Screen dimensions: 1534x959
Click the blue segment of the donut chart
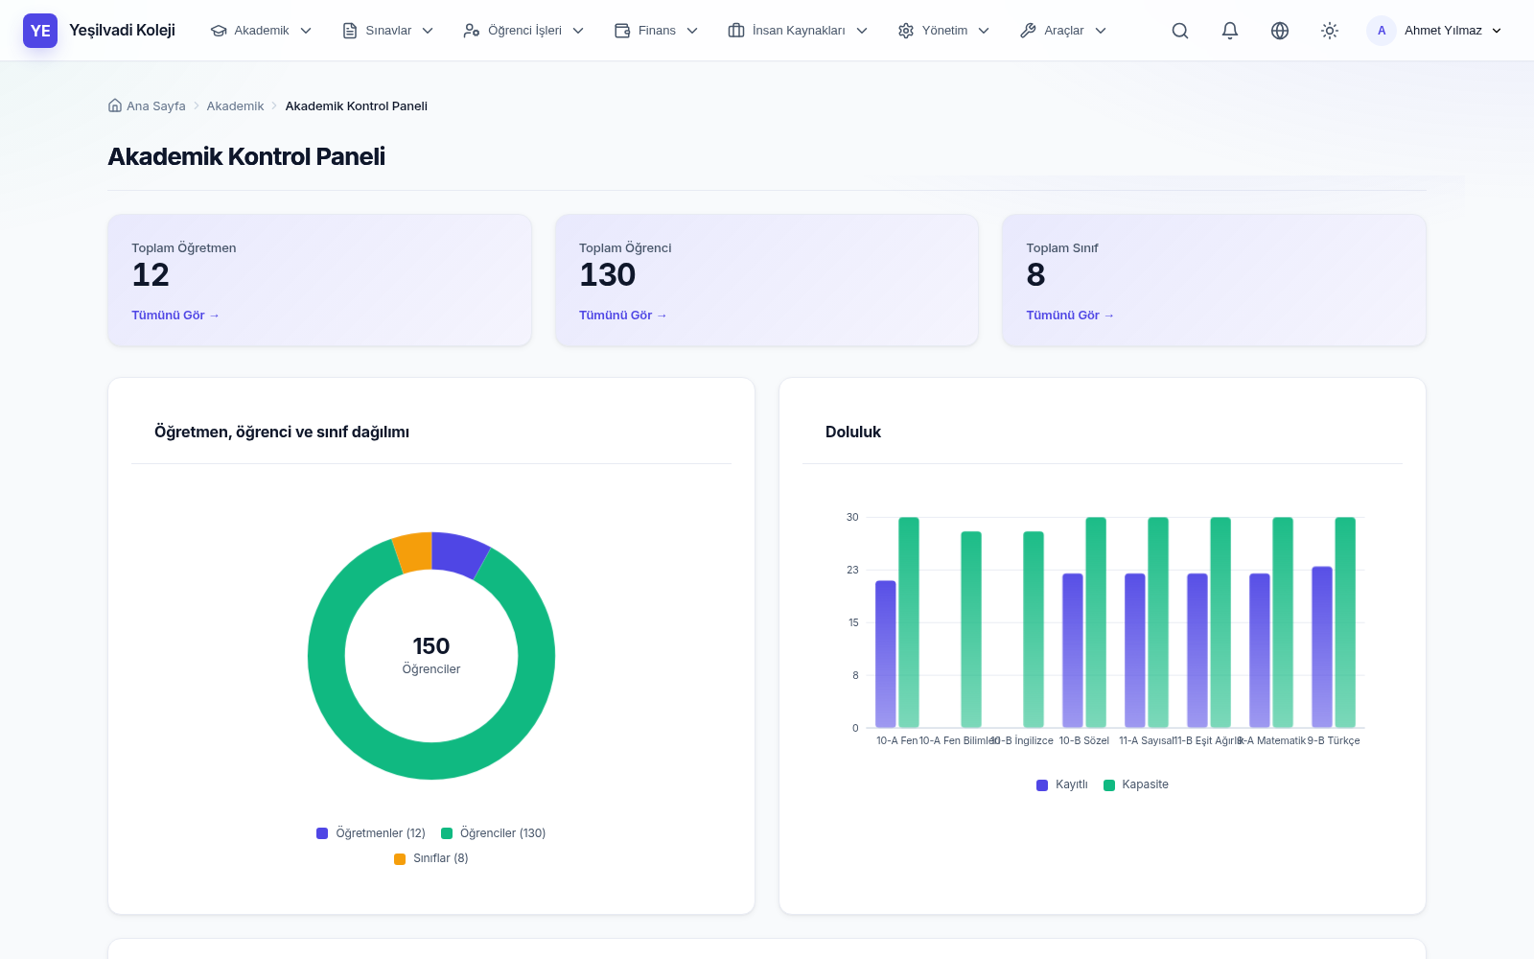(458, 555)
